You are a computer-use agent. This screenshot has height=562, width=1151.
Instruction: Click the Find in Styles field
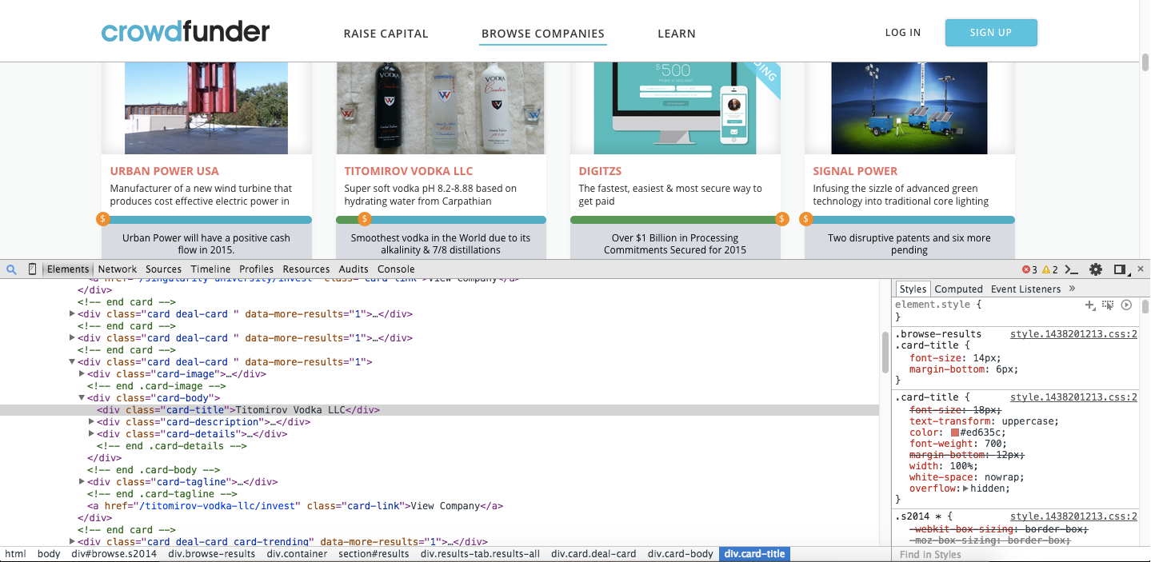point(1014,554)
